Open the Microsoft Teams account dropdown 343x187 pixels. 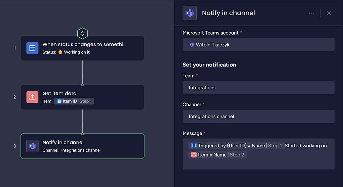click(x=258, y=45)
